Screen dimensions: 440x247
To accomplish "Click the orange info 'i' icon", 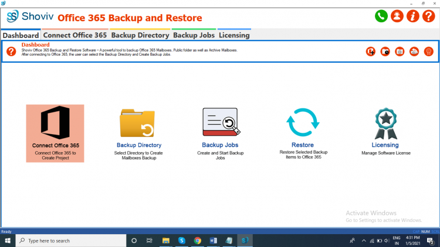I will click(x=412, y=16).
